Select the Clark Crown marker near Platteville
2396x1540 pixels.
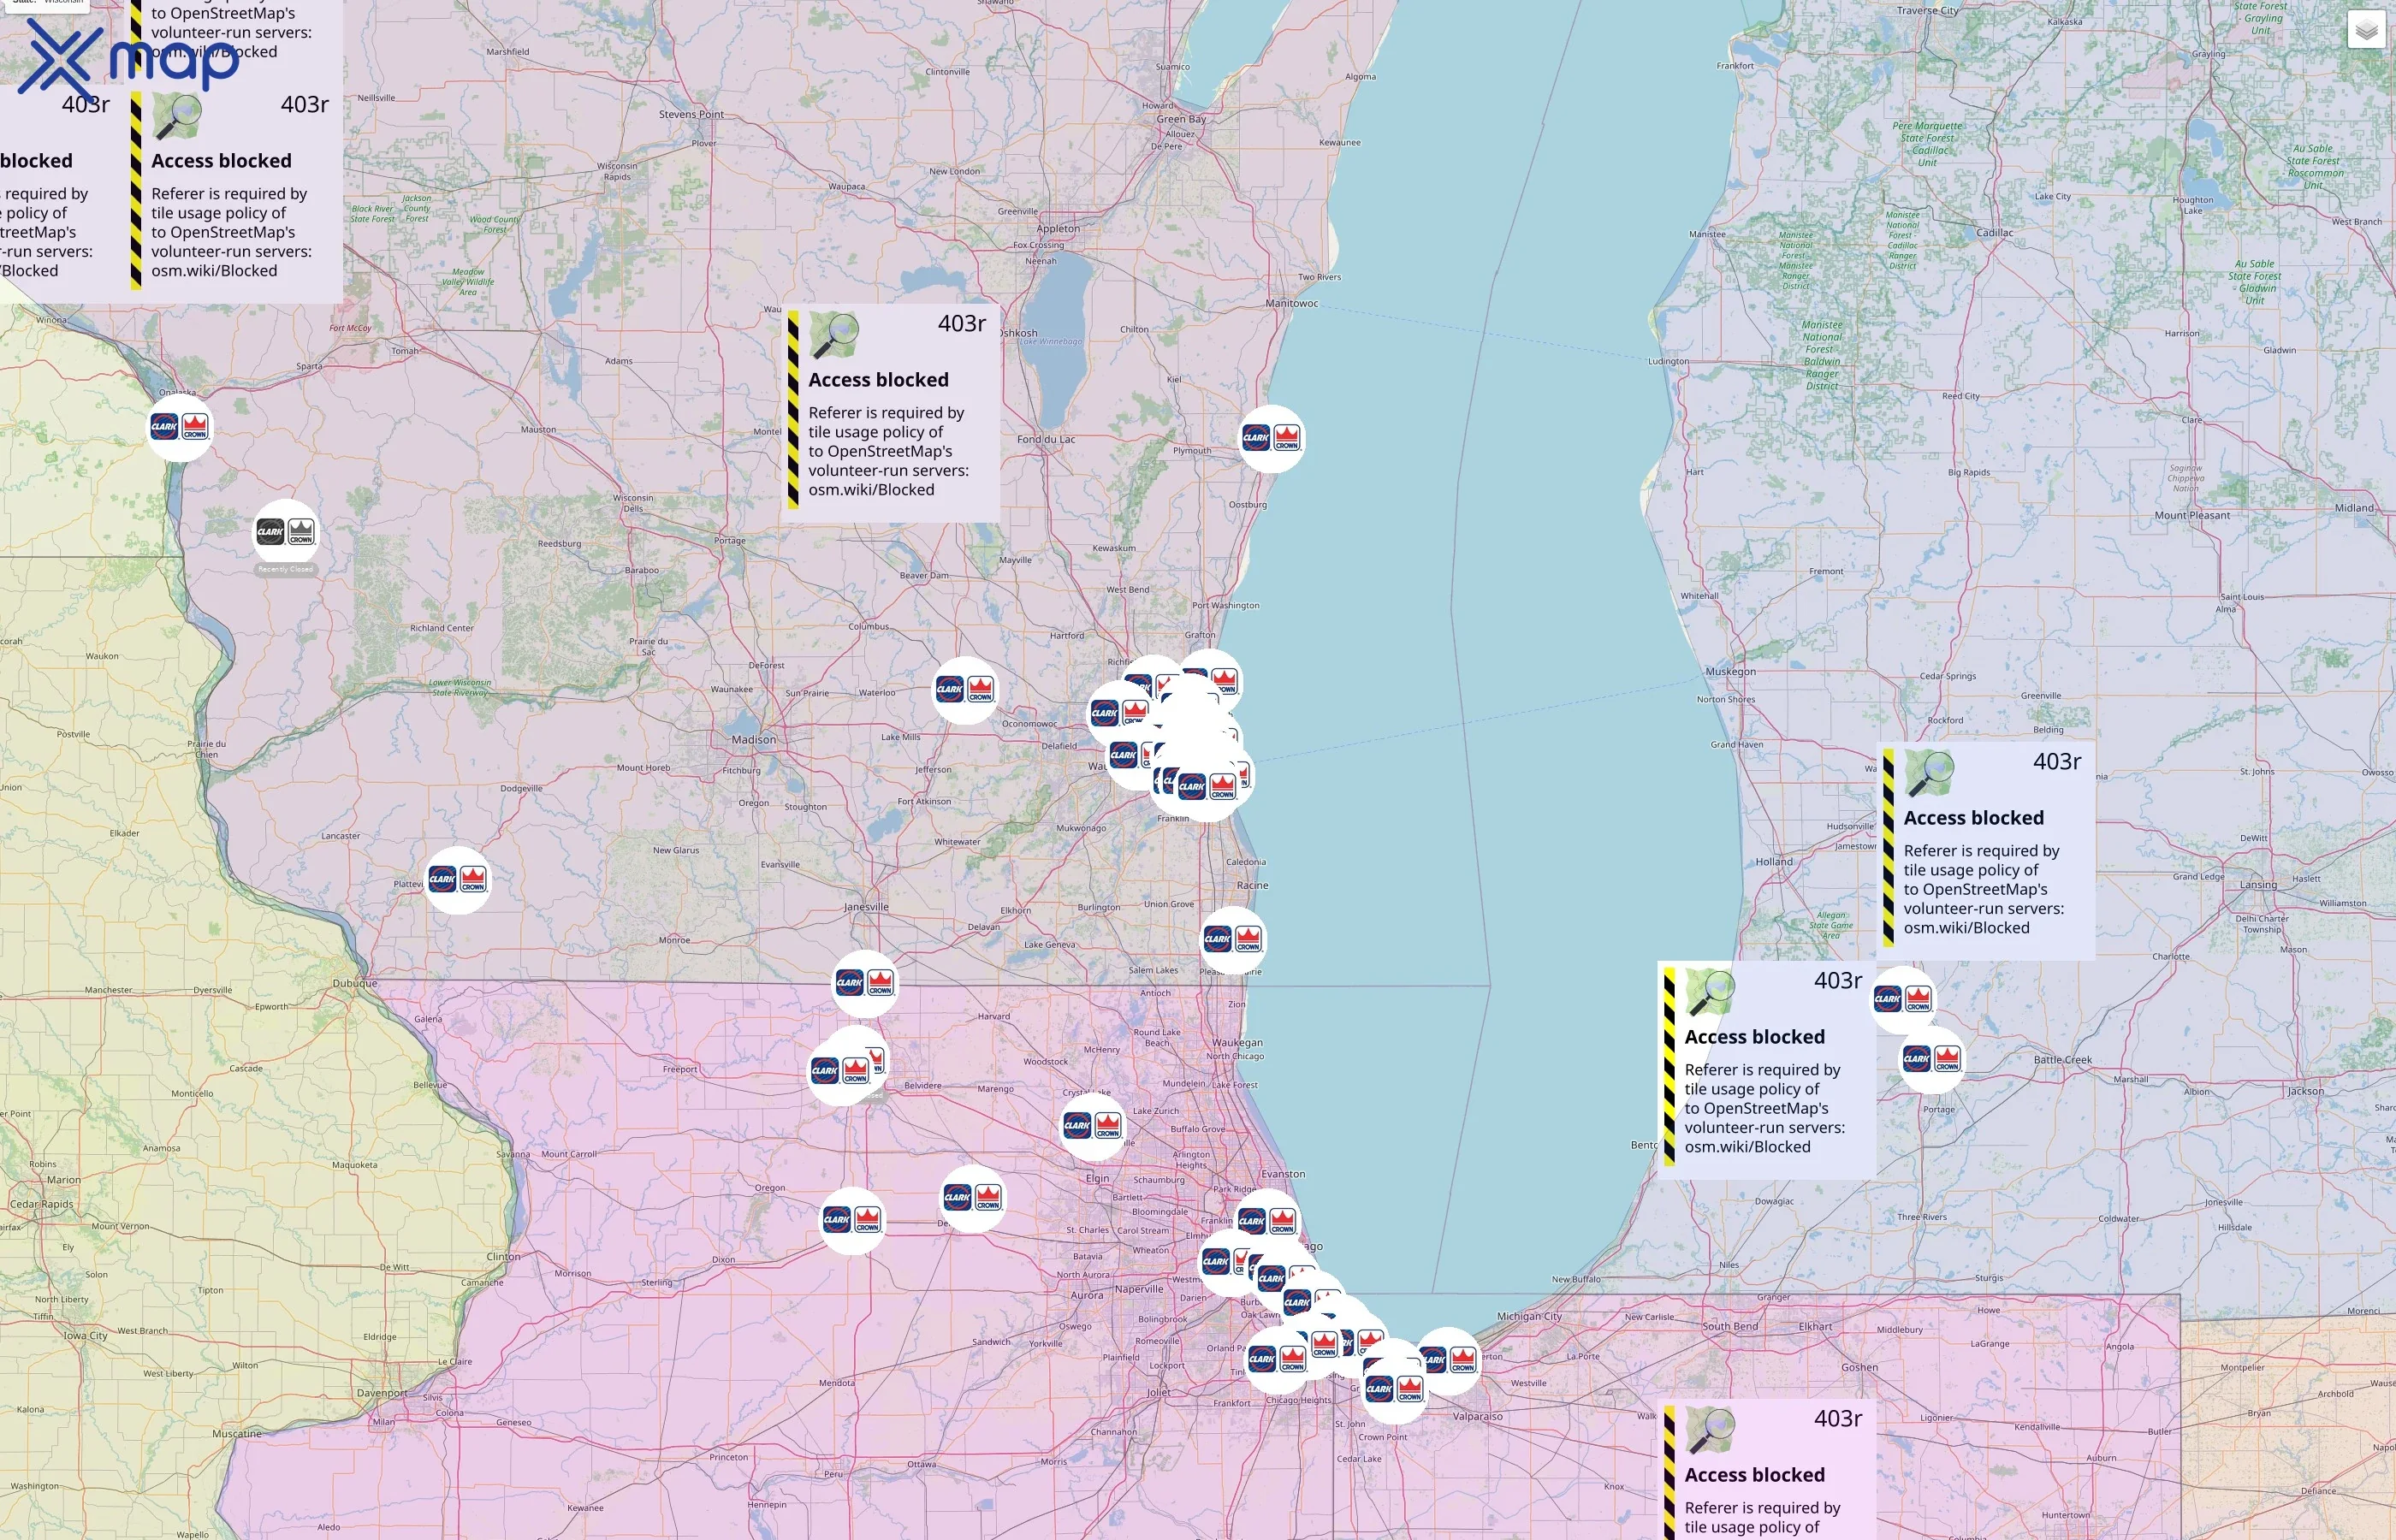[x=457, y=880]
